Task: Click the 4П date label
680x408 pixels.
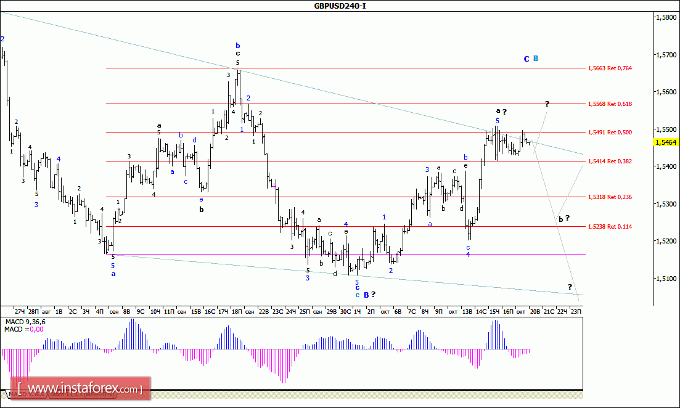Action: (100, 311)
